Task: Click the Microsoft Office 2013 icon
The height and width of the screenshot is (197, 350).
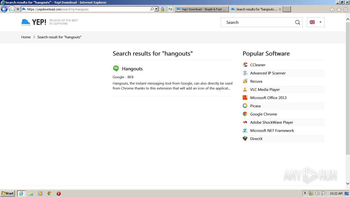Action: tap(245, 98)
